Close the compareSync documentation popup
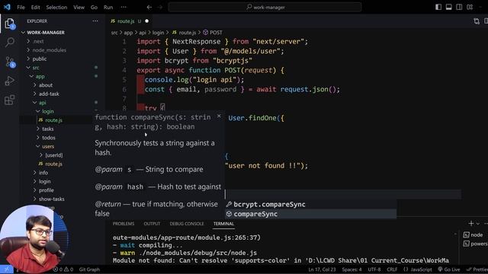This screenshot has height=274, width=488. (219, 116)
